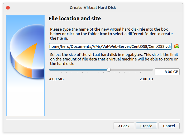
Task: Confirm disk creation with Create
Action: coord(146,126)
